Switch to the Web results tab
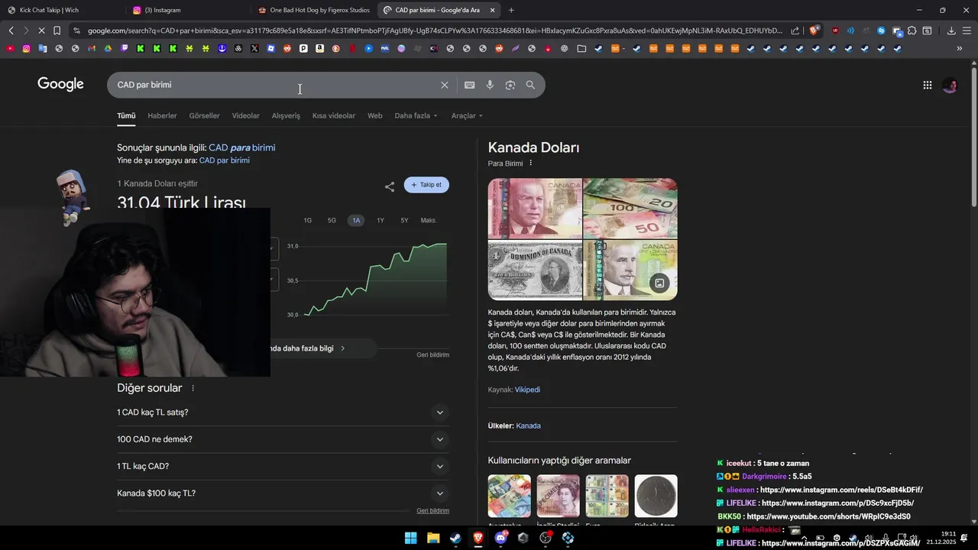 click(x=374, y=116)
